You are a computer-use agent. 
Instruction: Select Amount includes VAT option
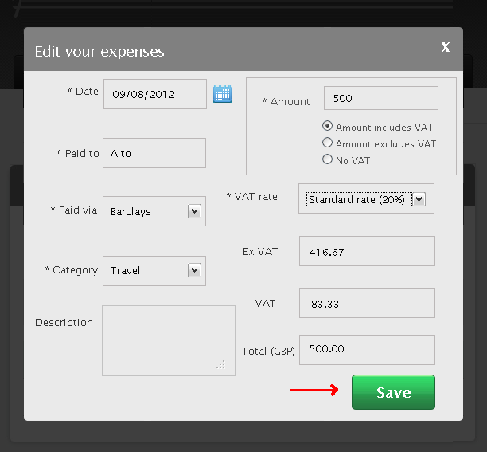(x=327, y=126)
